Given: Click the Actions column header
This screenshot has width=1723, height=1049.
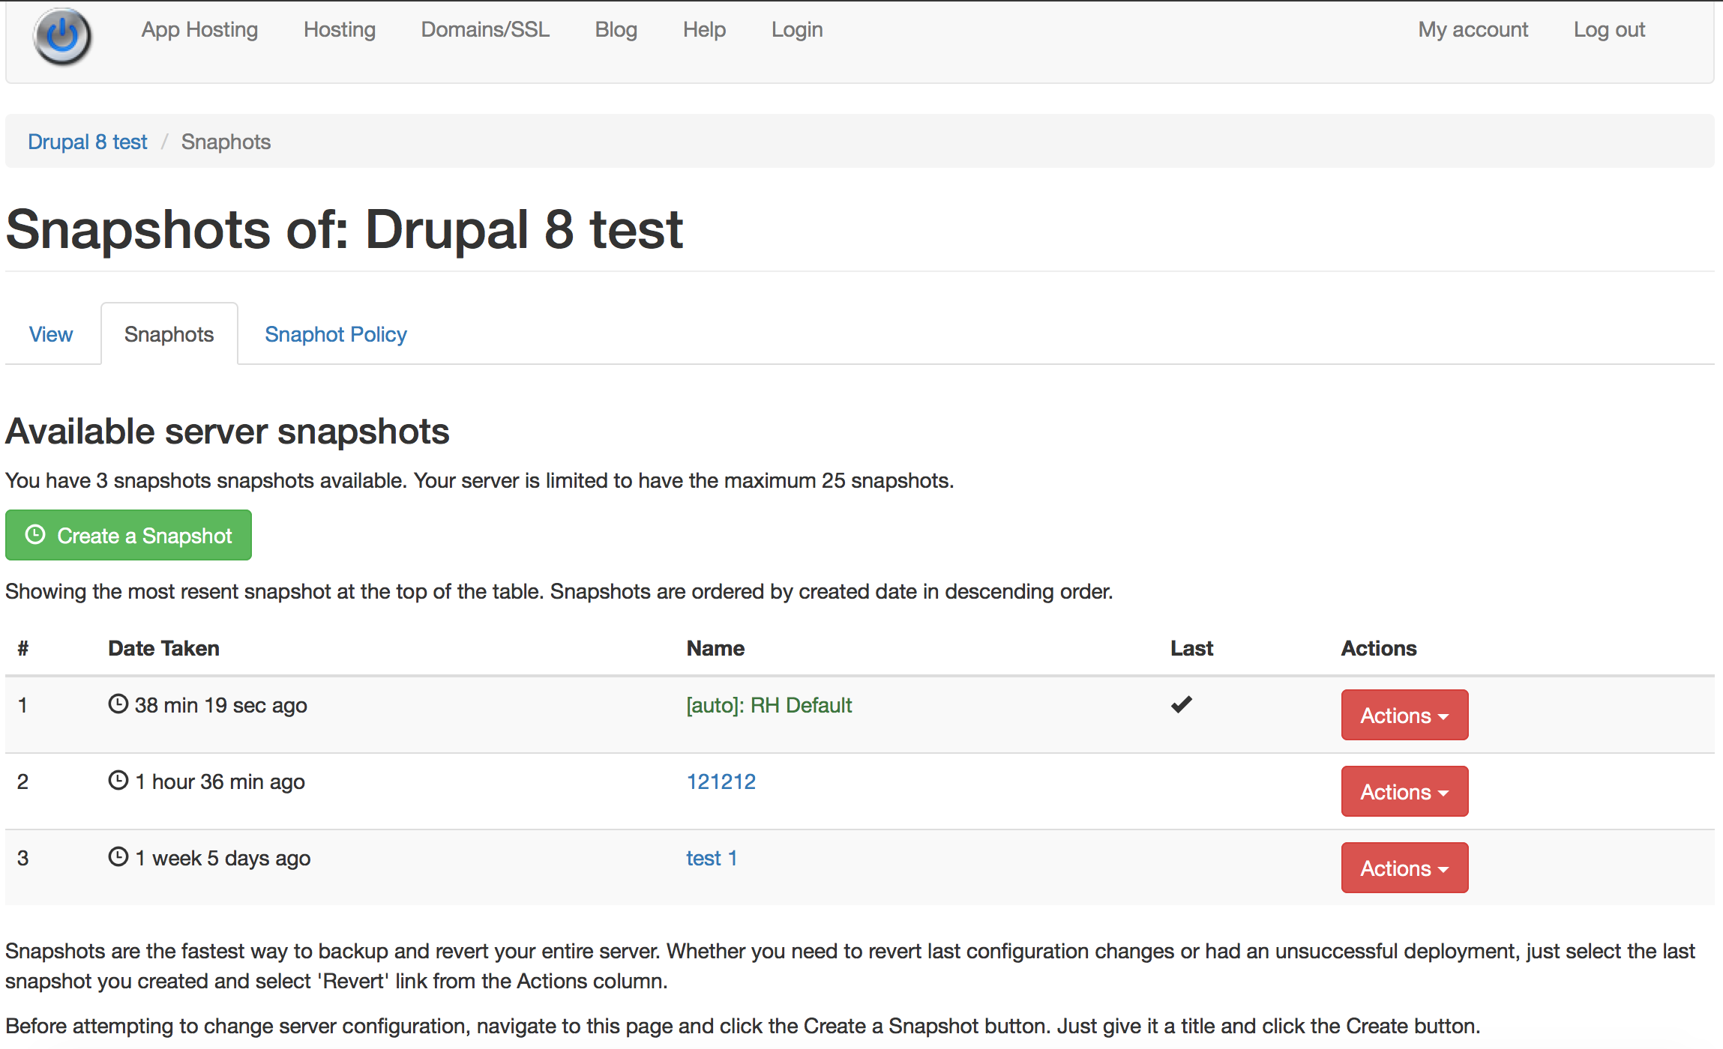Looking at the screenshot, I should coord(1379,648).
